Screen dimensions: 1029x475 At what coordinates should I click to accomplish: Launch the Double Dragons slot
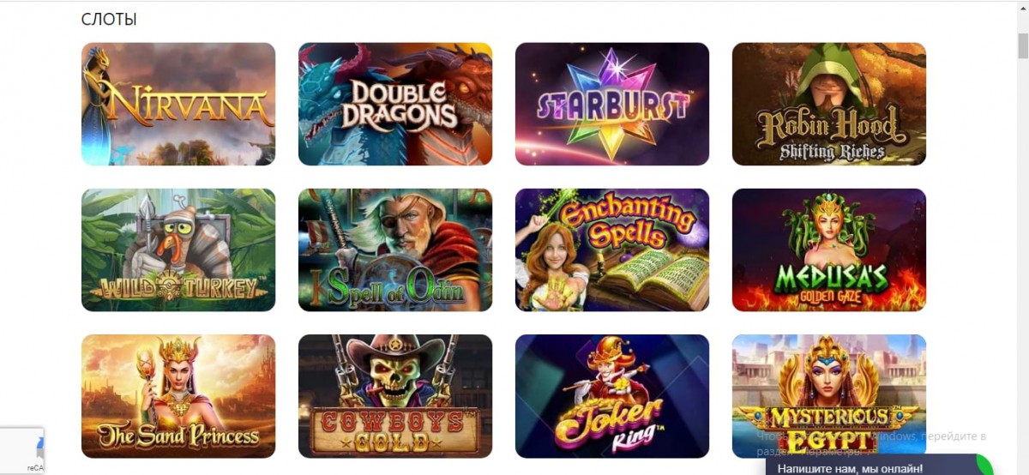tap(395, 104)
